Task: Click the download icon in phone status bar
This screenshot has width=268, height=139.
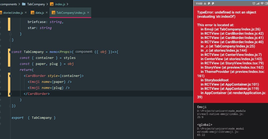Action: pyautogui.click(x=205, y=3)
